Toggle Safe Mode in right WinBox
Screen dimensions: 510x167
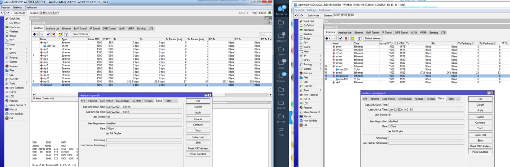point(313,15)
